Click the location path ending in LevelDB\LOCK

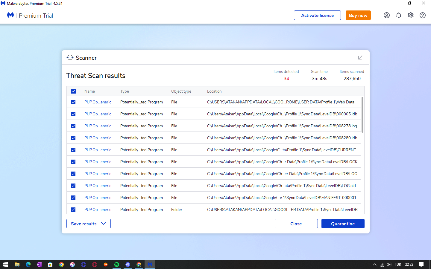point(282,162)
